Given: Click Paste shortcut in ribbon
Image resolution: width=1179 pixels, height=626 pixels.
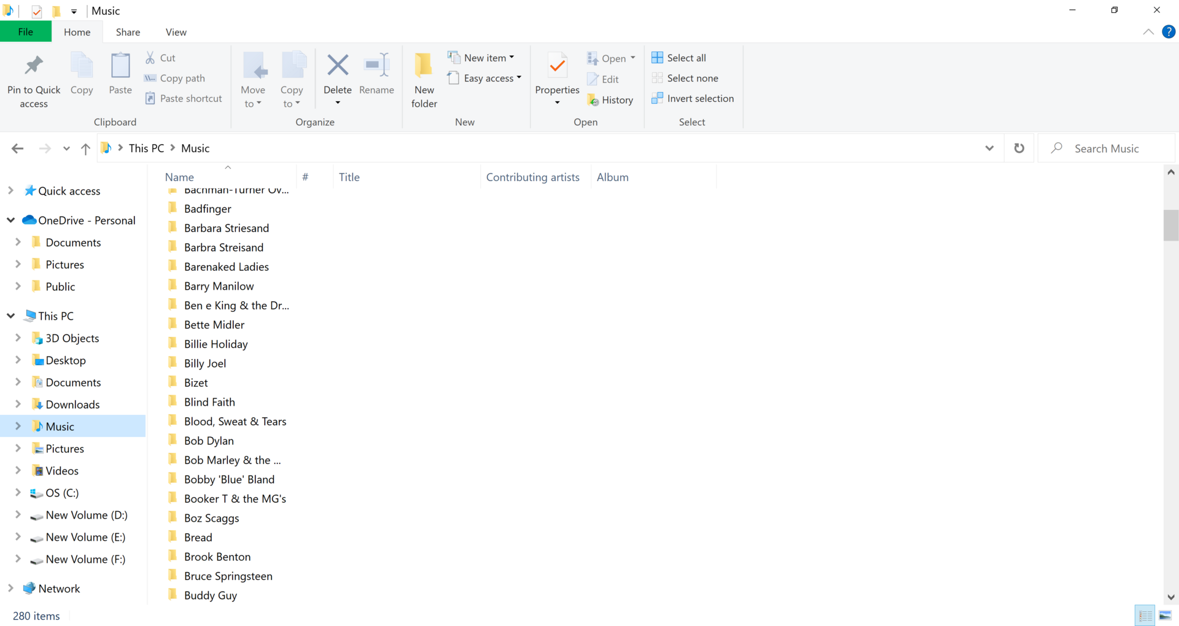Looking at the screenshot, I should (x=184, y=98).
